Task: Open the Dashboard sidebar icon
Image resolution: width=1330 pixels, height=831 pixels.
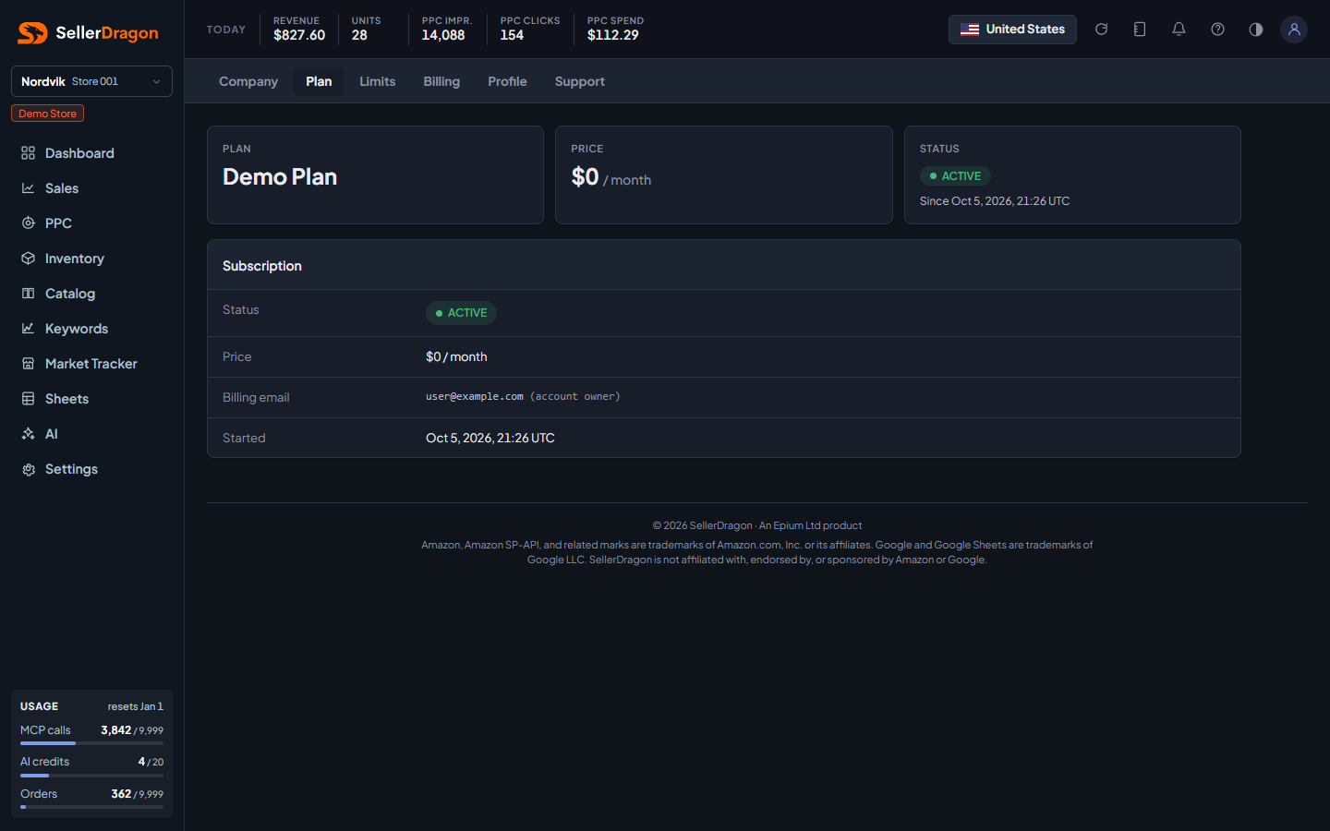Action: coord(29,153)
